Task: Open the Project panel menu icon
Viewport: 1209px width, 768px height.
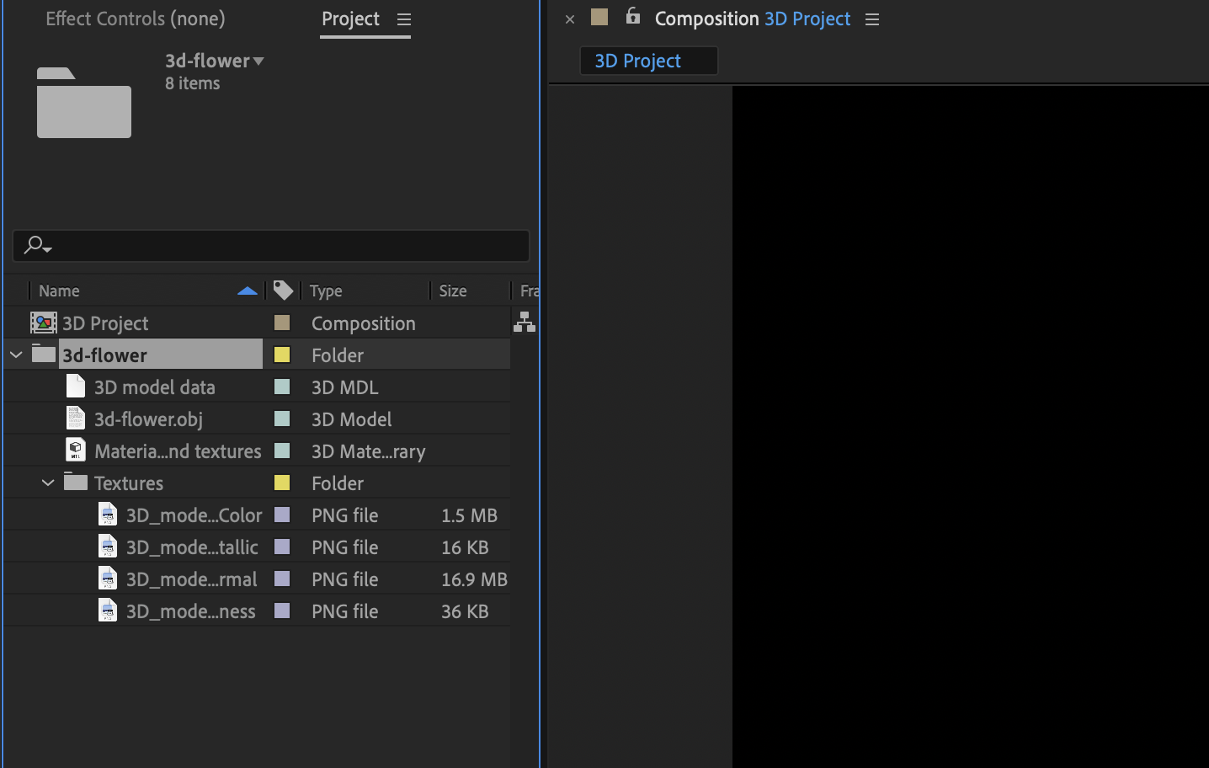Action: click(404, 19)
